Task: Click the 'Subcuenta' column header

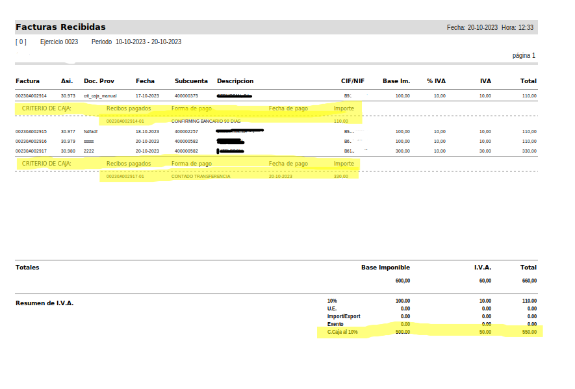Action: coord(191,81)
